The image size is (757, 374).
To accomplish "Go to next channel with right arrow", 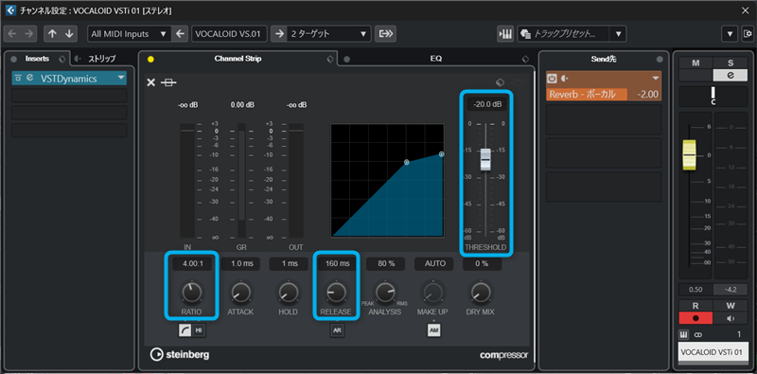I will (x=29, y=34).
